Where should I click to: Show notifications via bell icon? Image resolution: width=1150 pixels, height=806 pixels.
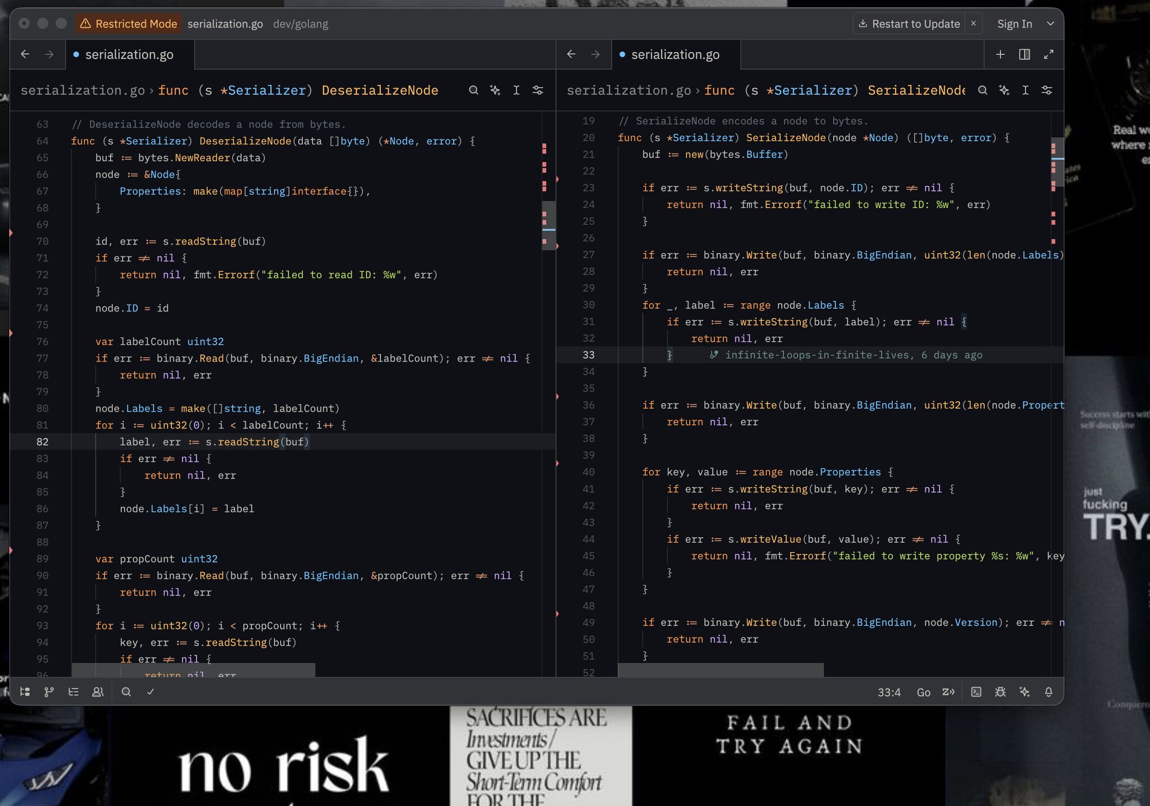tap(1048, 691)
